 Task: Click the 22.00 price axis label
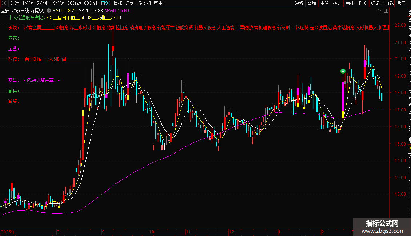(x=400, y=25)
